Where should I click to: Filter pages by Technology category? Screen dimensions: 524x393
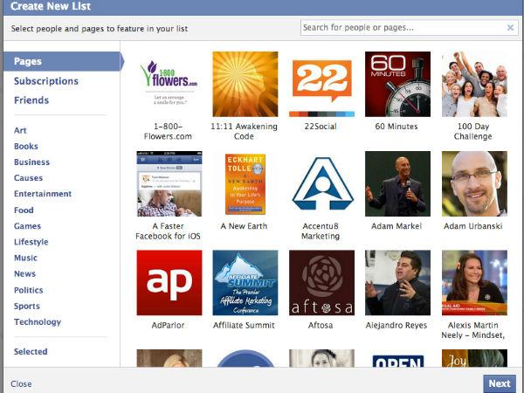(x=38, y=322)
